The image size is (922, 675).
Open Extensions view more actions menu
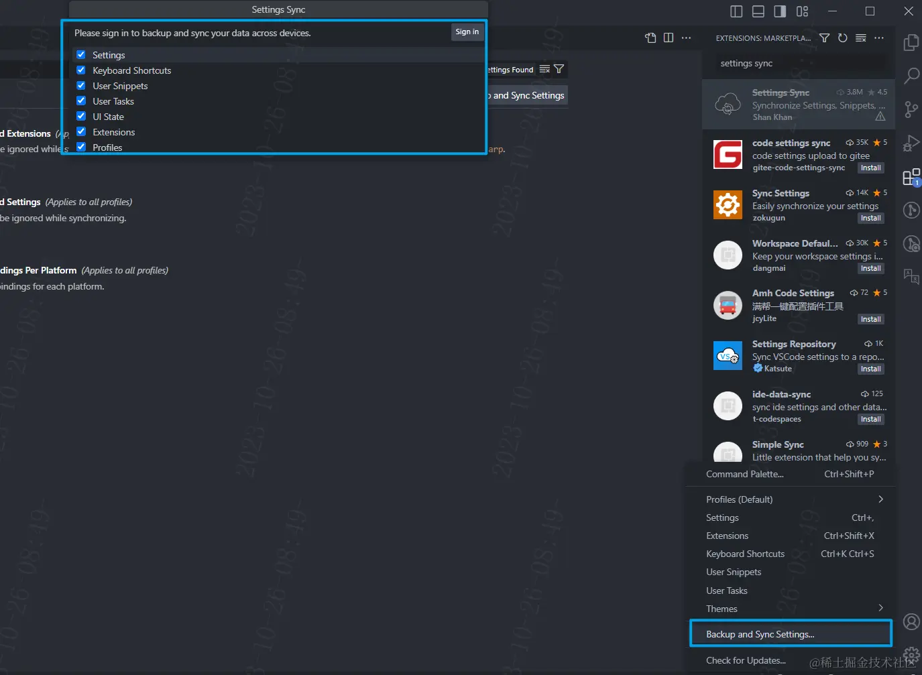tap(879, 38)
